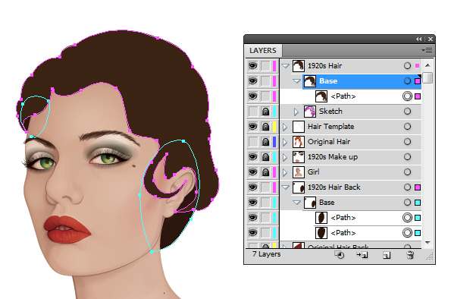The width and height of the screenshot is (451, 299).
Task: Select the Original Hair layer name
Action: (329, 142)
